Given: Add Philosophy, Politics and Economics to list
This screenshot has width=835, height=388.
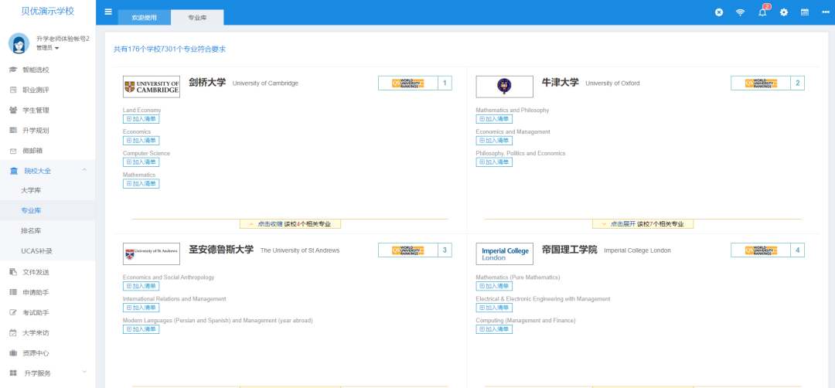Looking at the screenshot, I should click(x=493, y=162).
